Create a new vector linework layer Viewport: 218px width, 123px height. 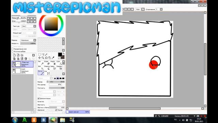click(x=18, y=55)
